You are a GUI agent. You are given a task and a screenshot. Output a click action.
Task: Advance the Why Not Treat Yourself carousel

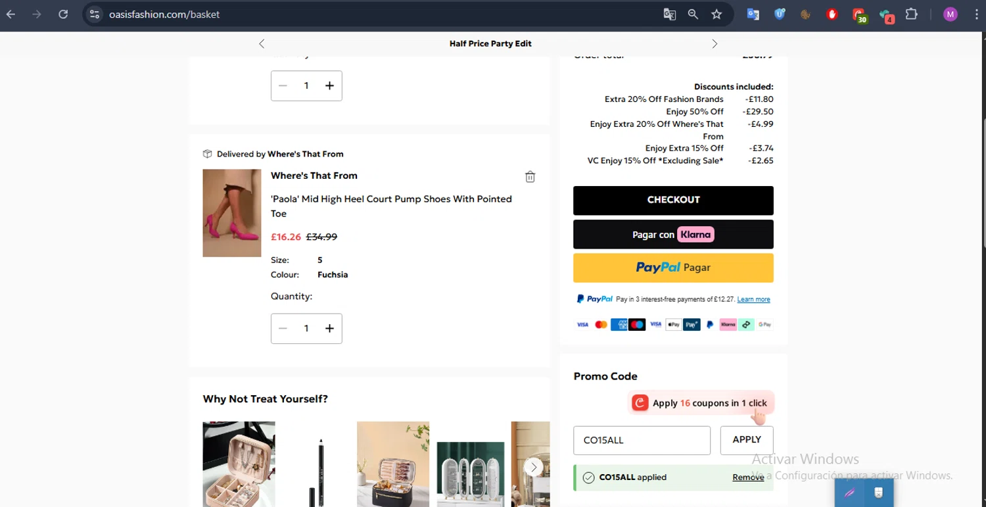pyautogui.click(x=534, y=467)
